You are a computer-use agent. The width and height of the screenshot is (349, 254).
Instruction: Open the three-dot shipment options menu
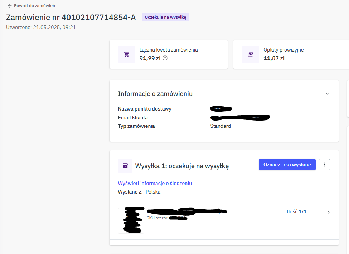324,165
